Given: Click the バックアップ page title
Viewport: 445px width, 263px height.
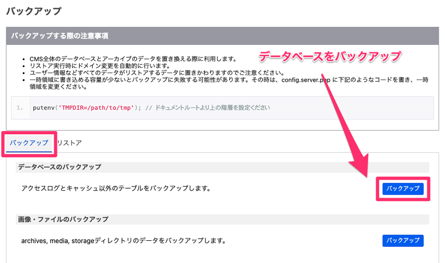Looking at the screenshot, I should pyautogui.click(x=33, y=11).
